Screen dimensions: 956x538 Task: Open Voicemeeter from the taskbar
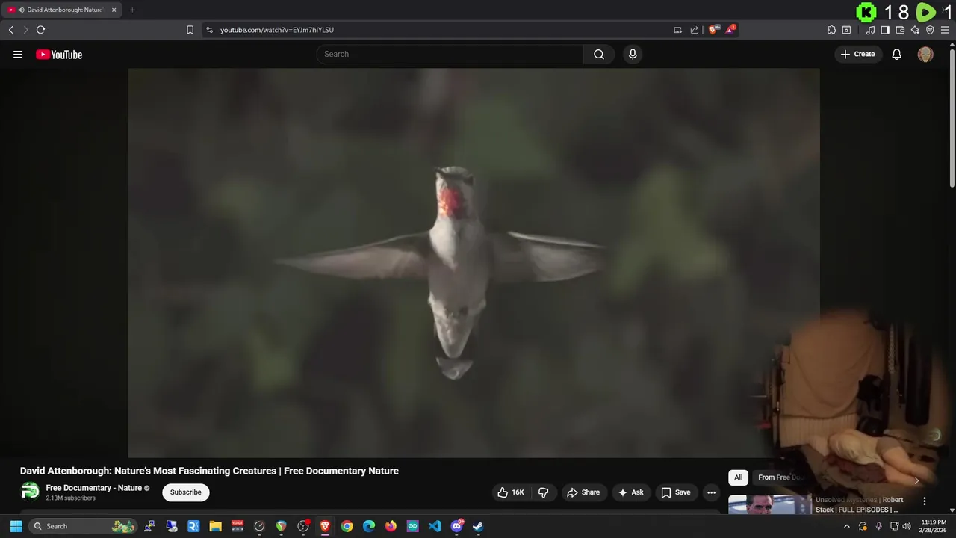[x=238, y=526]
